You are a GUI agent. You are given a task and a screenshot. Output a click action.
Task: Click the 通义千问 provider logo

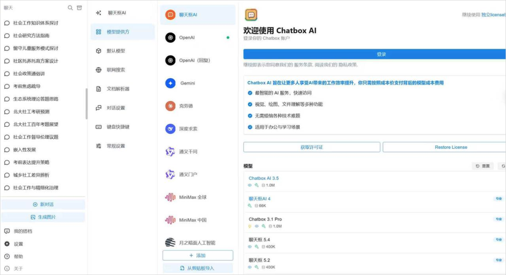point(171,152)
